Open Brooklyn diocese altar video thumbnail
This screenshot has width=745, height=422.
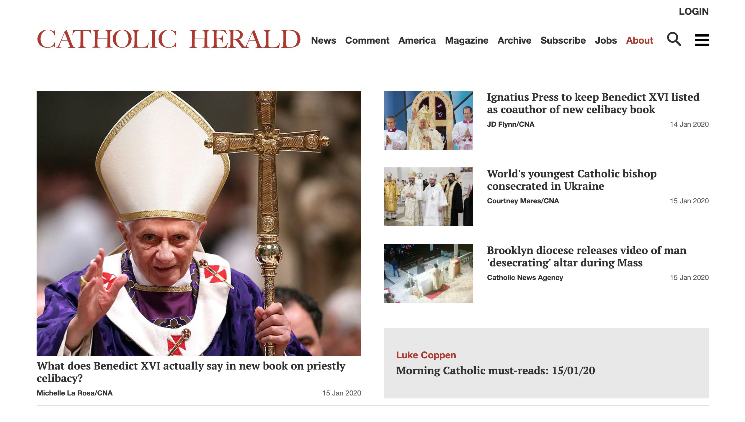[428, 273]
